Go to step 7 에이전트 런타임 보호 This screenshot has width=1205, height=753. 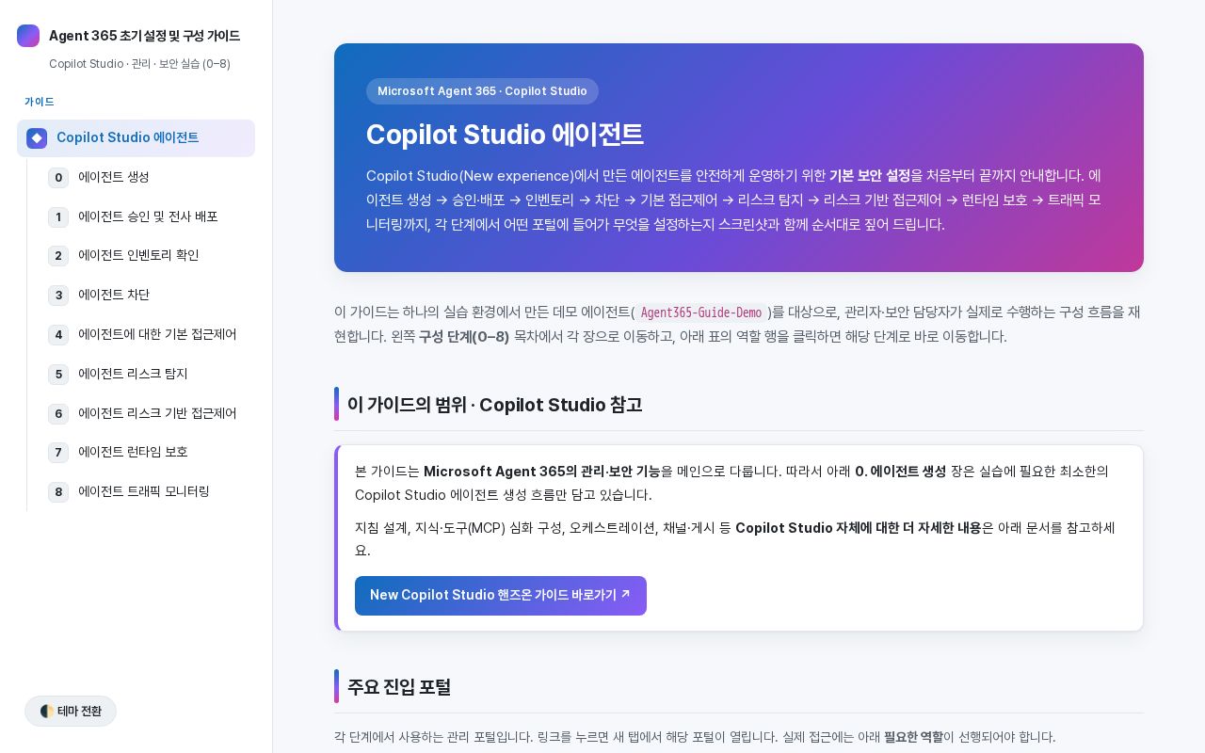[x=148, y=453]
